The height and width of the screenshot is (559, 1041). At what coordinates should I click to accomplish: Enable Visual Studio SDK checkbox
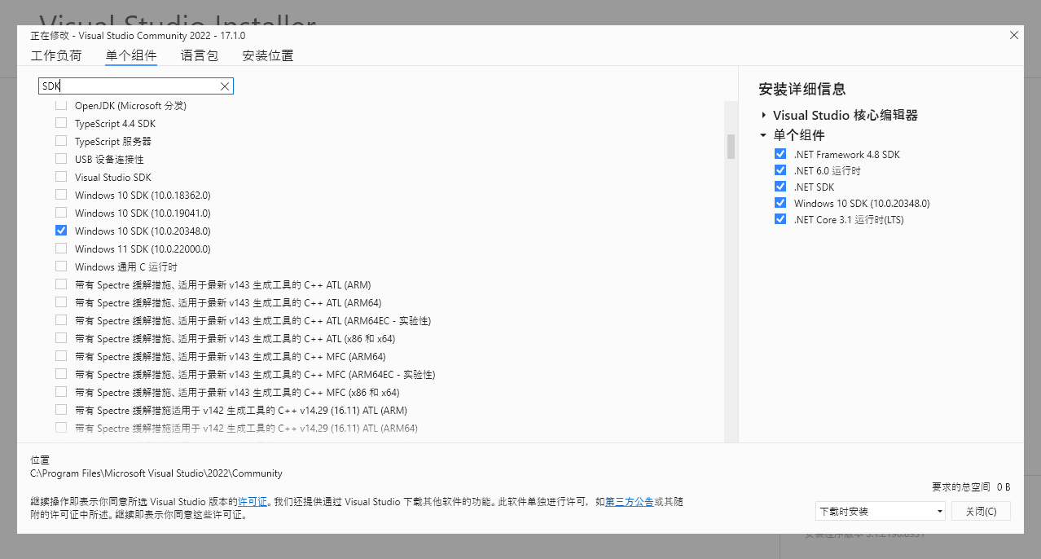click(61, 177)
